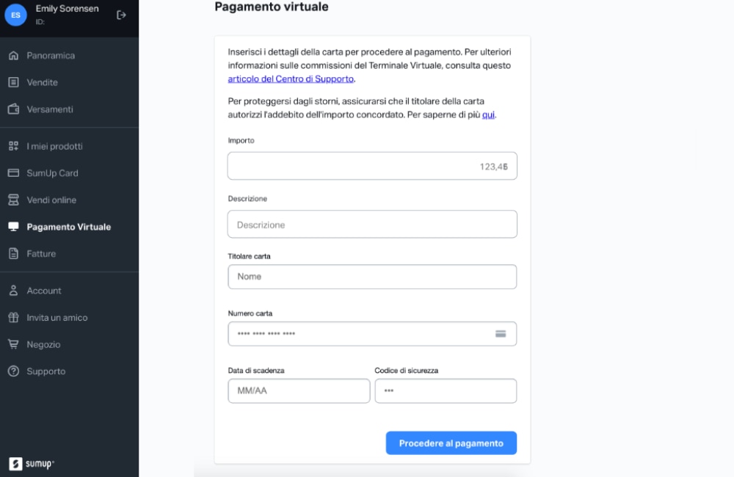Click the Fatture document icon
The height and width of the screenshot is (477, 734).
click(13, 254)
